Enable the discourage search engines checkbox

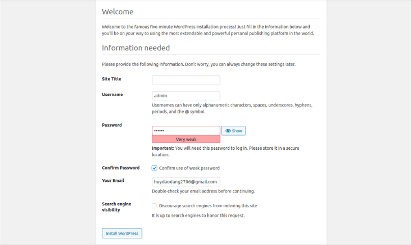155,206
